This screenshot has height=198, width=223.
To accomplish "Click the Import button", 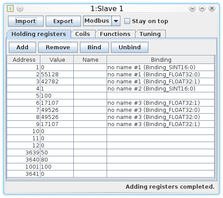I will click(x=26, y=21).
